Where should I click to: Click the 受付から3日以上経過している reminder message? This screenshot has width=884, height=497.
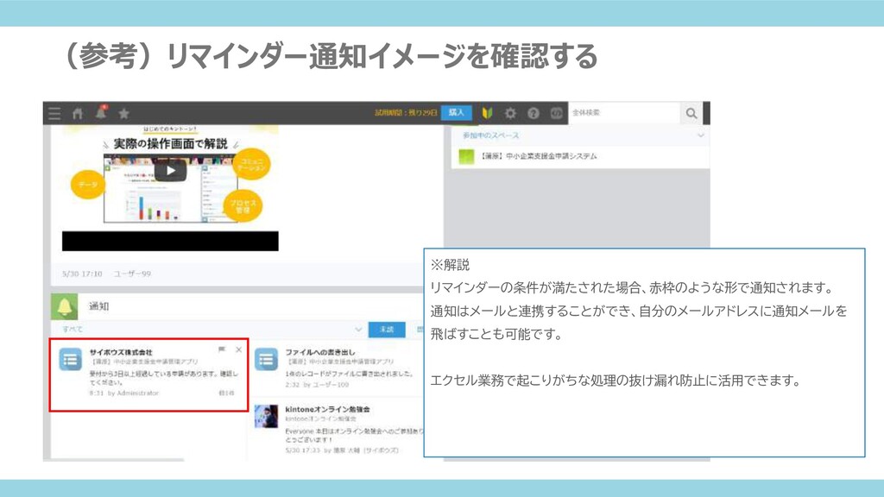tap(163, 378)
